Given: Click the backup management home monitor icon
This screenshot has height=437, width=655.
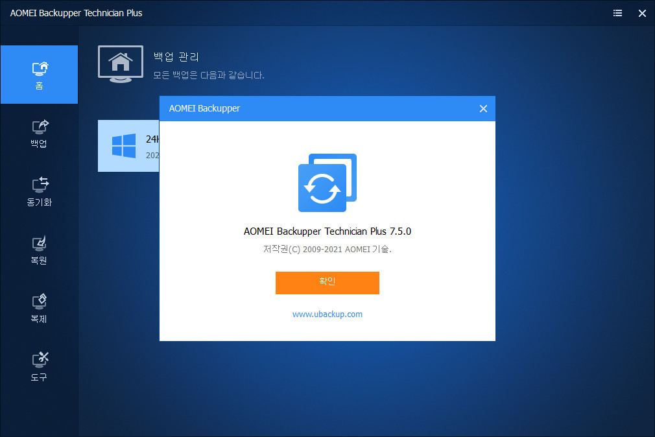Looking at the screenshot, I should [121, 64].
